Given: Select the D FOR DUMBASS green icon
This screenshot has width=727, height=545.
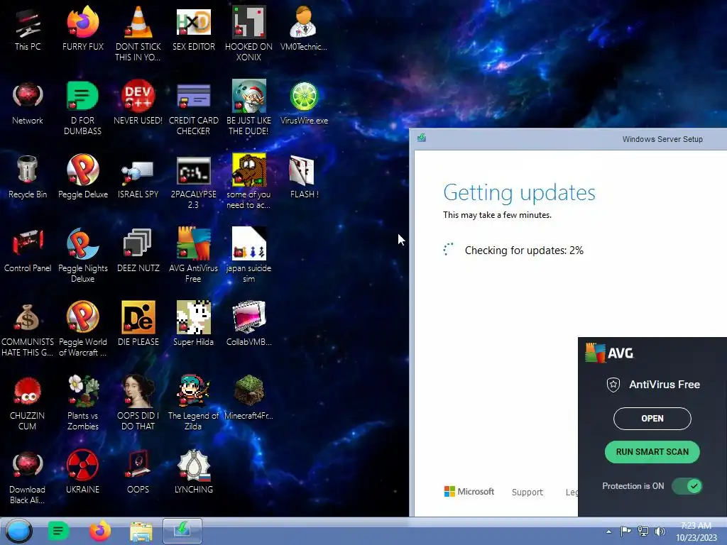Looking at the screenshot, I should coord(83,108).
